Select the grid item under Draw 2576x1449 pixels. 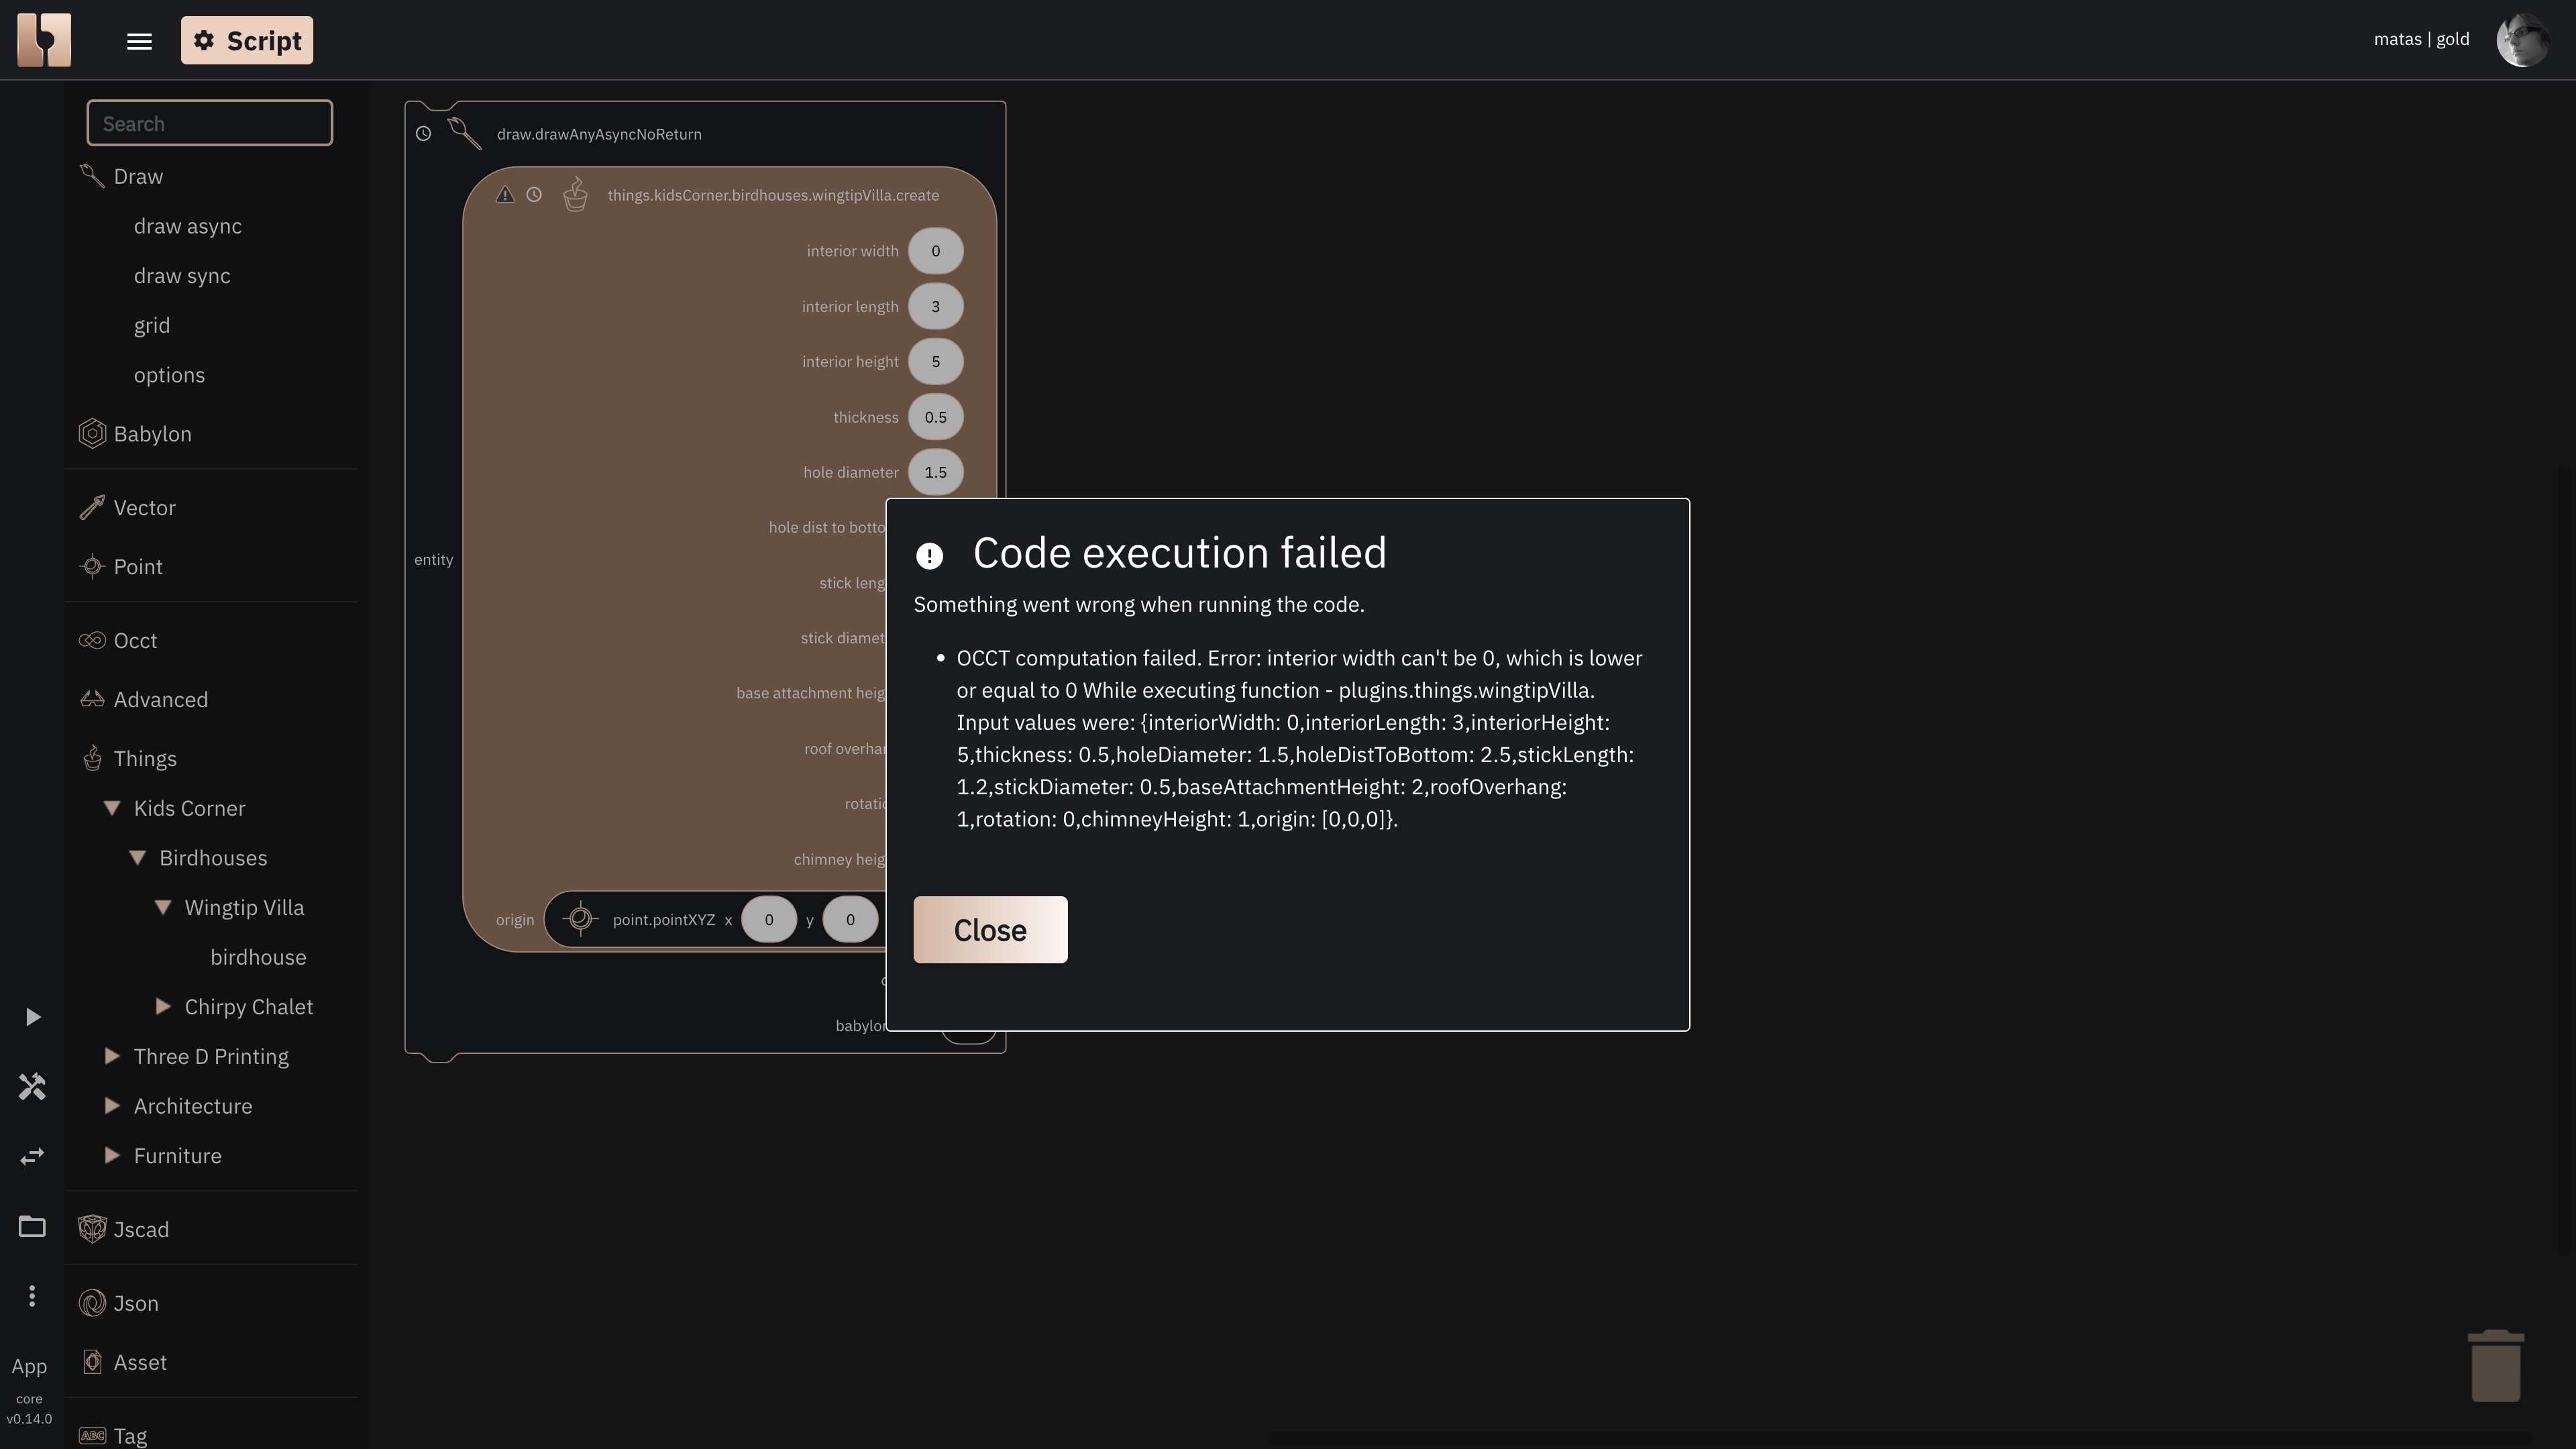coord(152,325)
